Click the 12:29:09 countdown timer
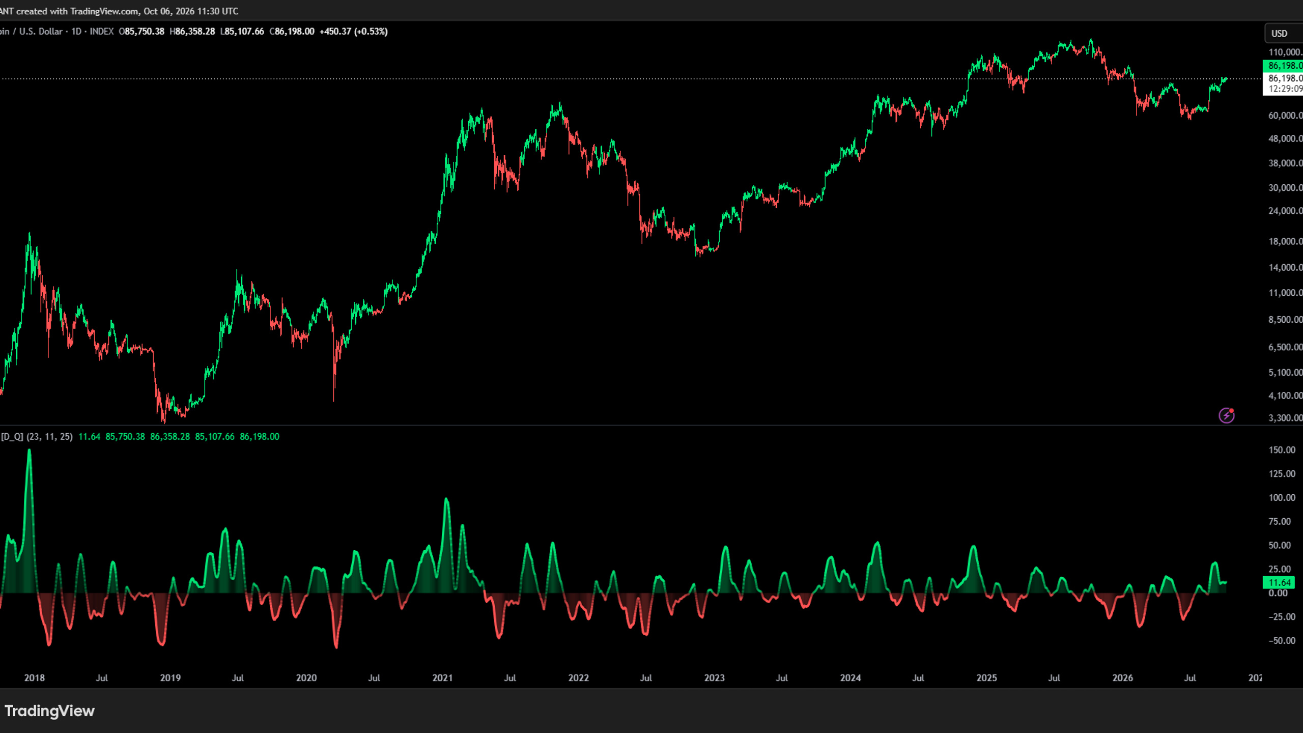This screenshot has width=1303, height=733. coord(1285,89)
